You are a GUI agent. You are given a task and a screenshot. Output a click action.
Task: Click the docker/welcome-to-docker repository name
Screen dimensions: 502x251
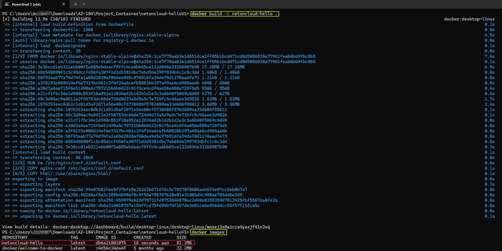pyautogui.click(x=30, y=248)
